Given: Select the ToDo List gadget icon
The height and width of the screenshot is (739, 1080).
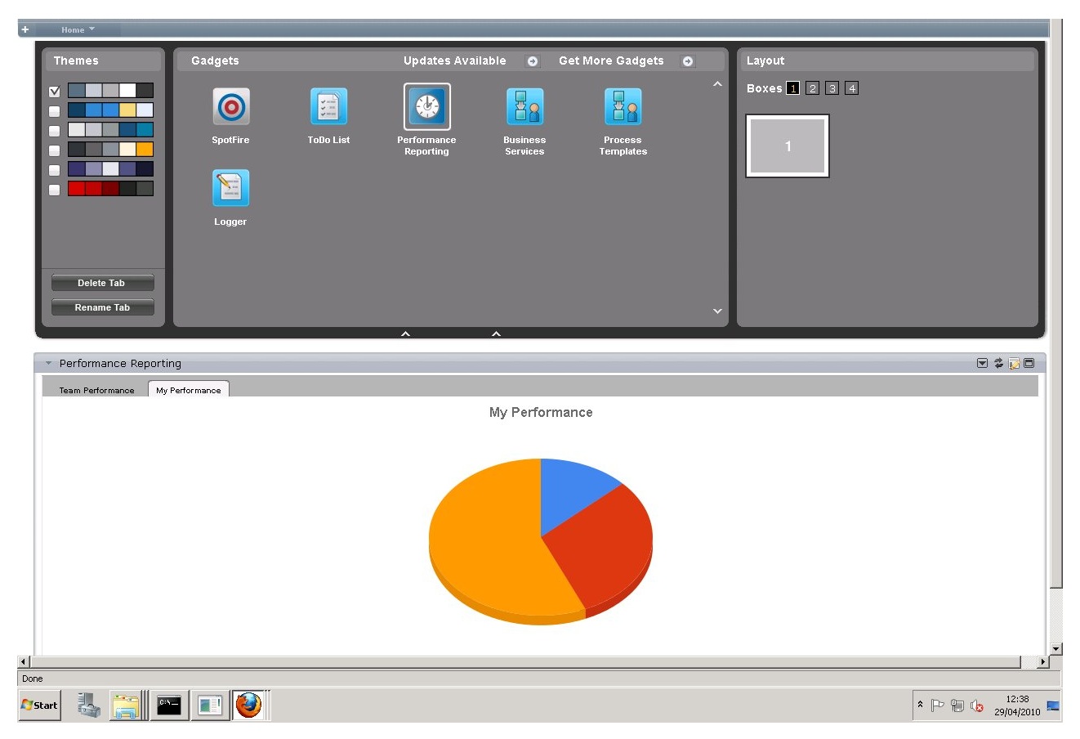Looking at the screenshot, I should [329, 106].
